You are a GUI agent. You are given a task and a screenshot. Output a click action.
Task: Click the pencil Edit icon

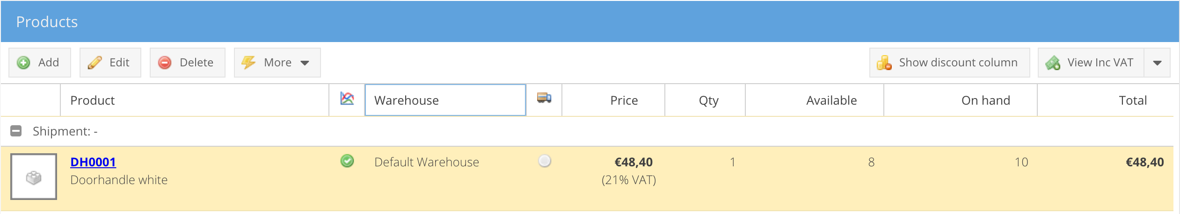95,63
